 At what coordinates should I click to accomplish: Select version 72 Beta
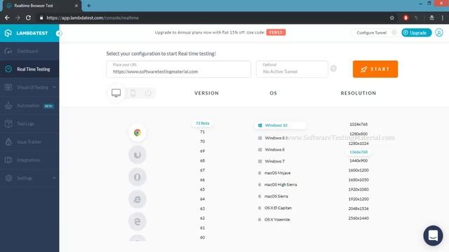click(203, 123)
